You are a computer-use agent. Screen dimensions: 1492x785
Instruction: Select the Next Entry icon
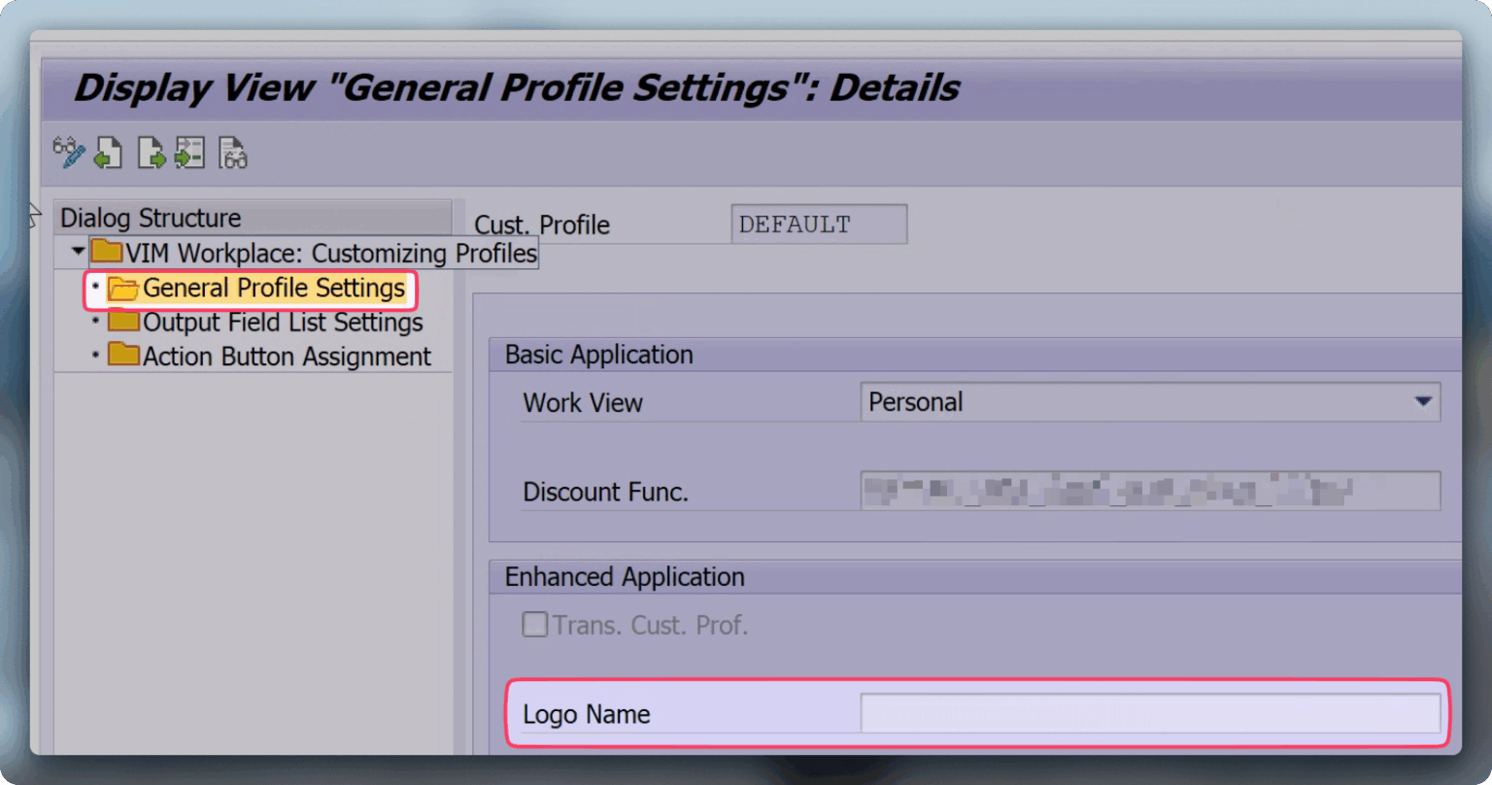[151, 153]
